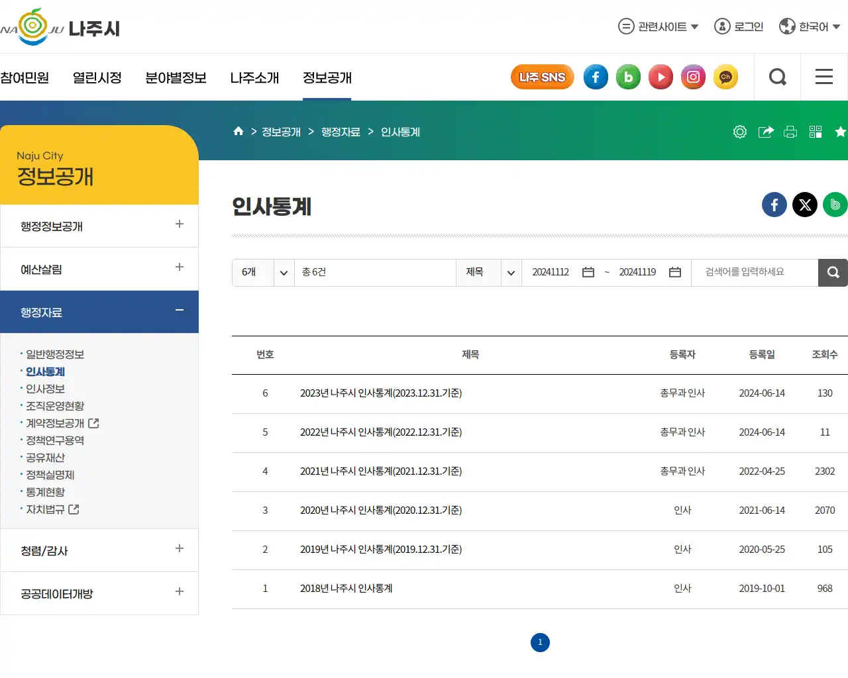Go to page 1 pagination button
Image resolution: width=848 pixels, height=678 pixels.
(x=540, y=642)
